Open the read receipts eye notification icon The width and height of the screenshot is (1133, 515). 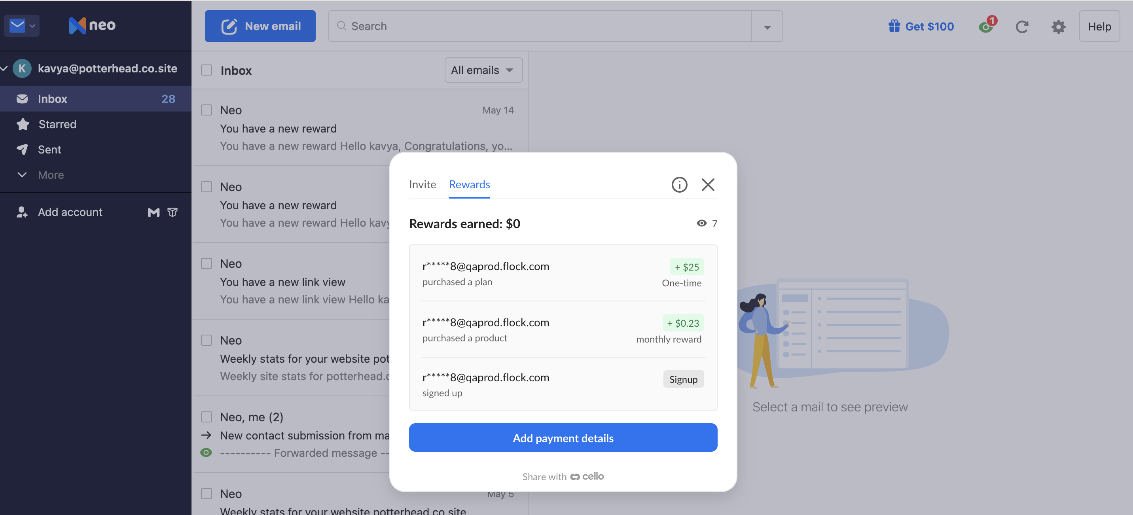coord(987,27)
